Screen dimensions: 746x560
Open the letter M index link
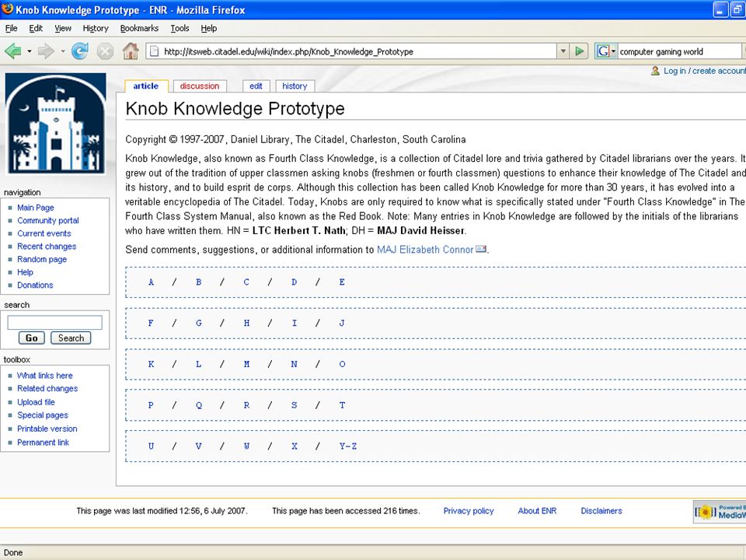[246, 364]
